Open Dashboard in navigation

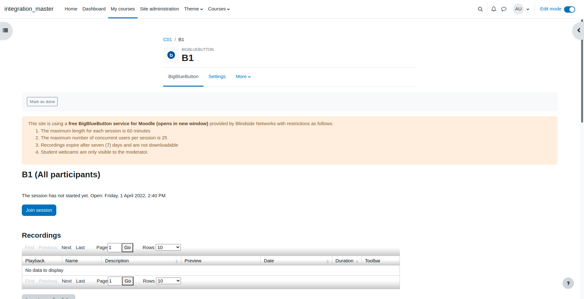tap(94, 9)
